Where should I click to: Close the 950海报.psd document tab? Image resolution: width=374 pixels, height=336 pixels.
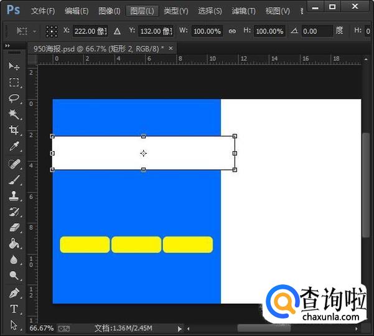(x=171, y=48)
